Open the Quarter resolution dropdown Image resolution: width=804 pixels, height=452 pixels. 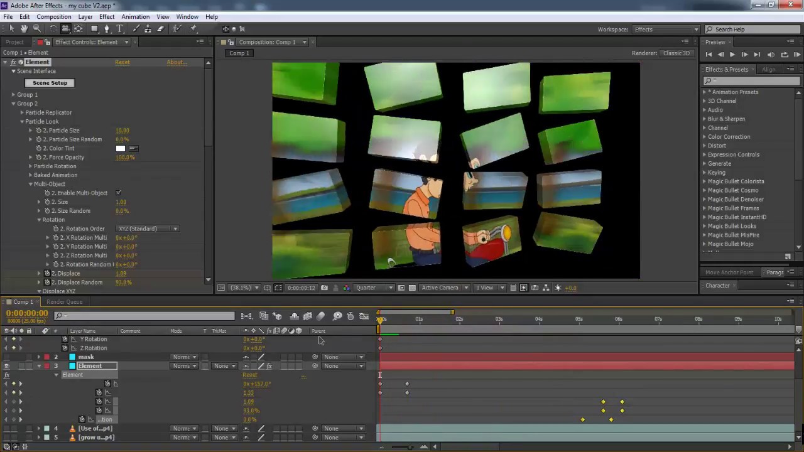(x=374, y=288)
